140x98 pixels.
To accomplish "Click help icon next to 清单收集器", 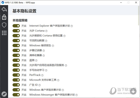I will click(44, 55).
